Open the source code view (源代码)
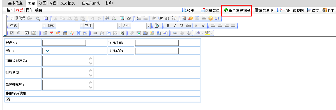 click(x=18, y=18)
